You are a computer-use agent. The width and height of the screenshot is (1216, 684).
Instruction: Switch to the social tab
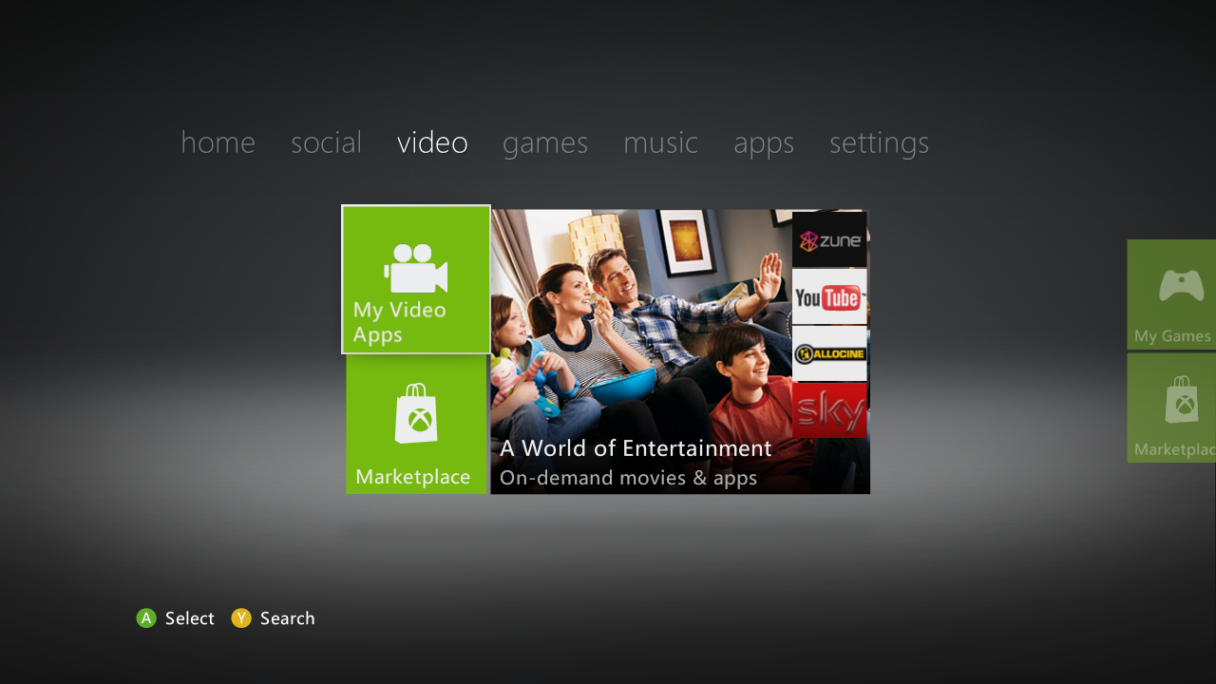pos(326,142)
